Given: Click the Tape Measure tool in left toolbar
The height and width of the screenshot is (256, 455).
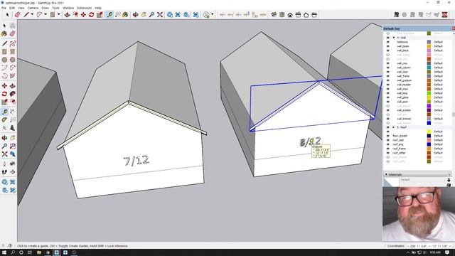Looking at the screenshot, I should tap(5, 112).
